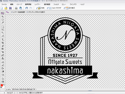Select the Move tool in the toolbox
Image resolution: width=125 pixels, height=94 pixels.
[x=3, y=13]
